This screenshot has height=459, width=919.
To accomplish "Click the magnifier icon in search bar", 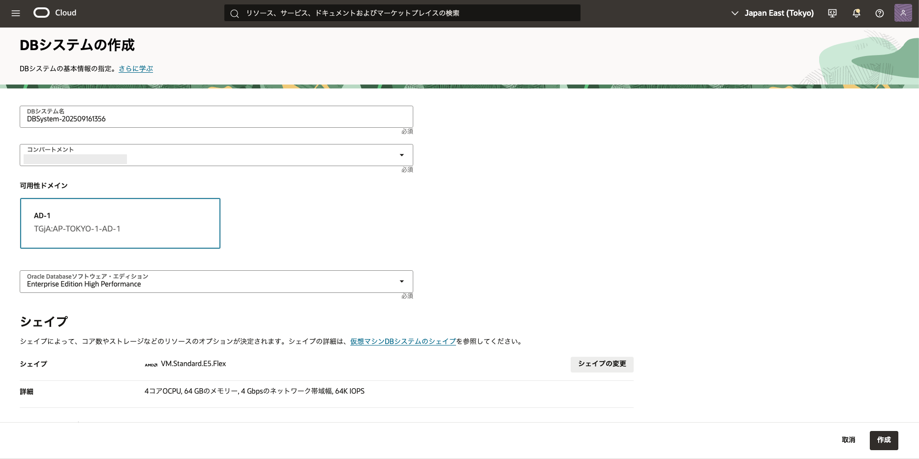I will pyautogui.click(x=235, y=13).
